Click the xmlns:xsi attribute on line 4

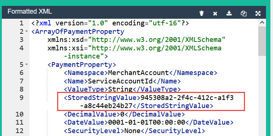(x=66, y=48)
